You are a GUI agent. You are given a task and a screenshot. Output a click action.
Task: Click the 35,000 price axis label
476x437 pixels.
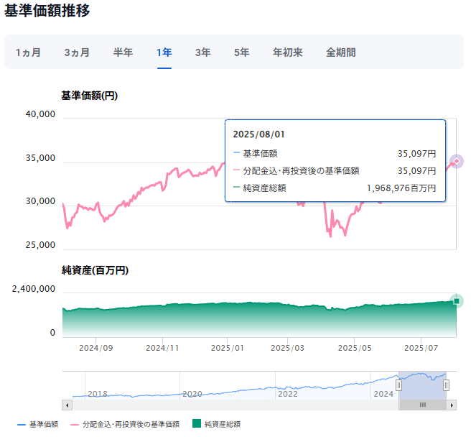[40, 158]
